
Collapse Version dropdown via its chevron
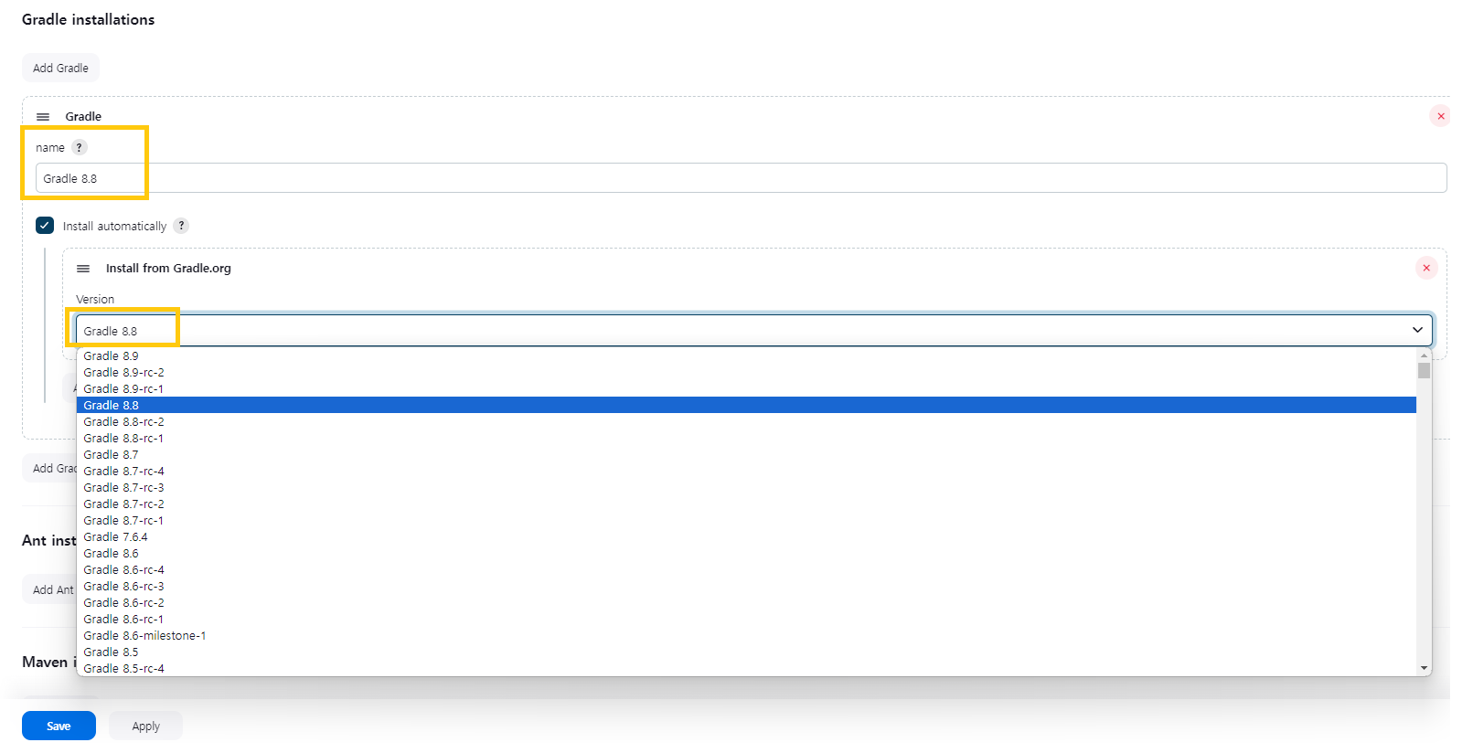point(1417,330)
